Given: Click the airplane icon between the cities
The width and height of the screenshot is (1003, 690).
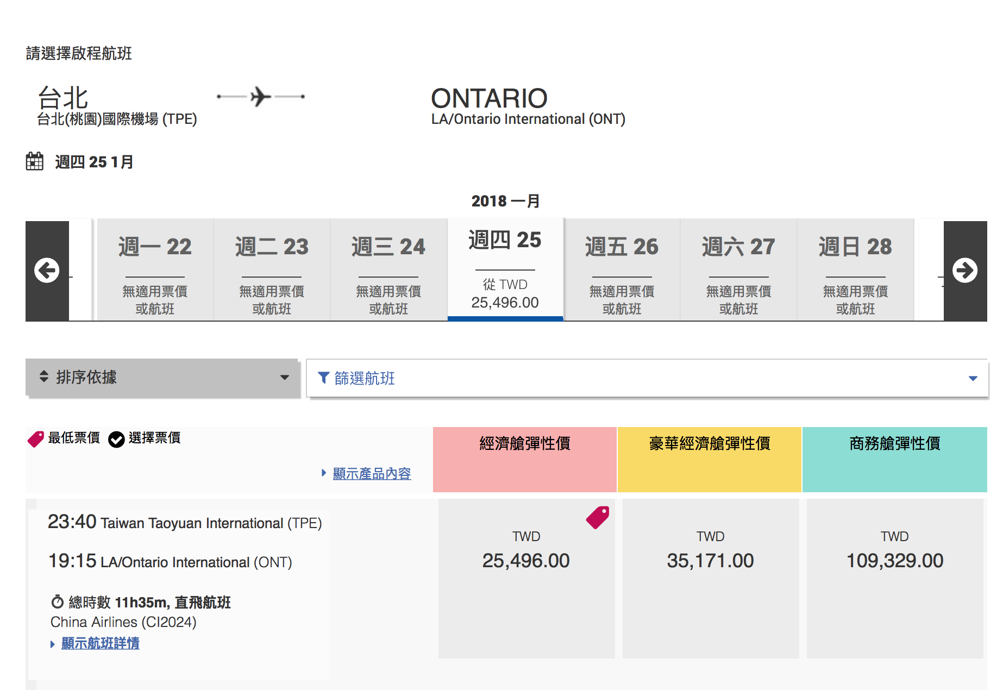Looking at the screenshot, I should pos(261,97).
